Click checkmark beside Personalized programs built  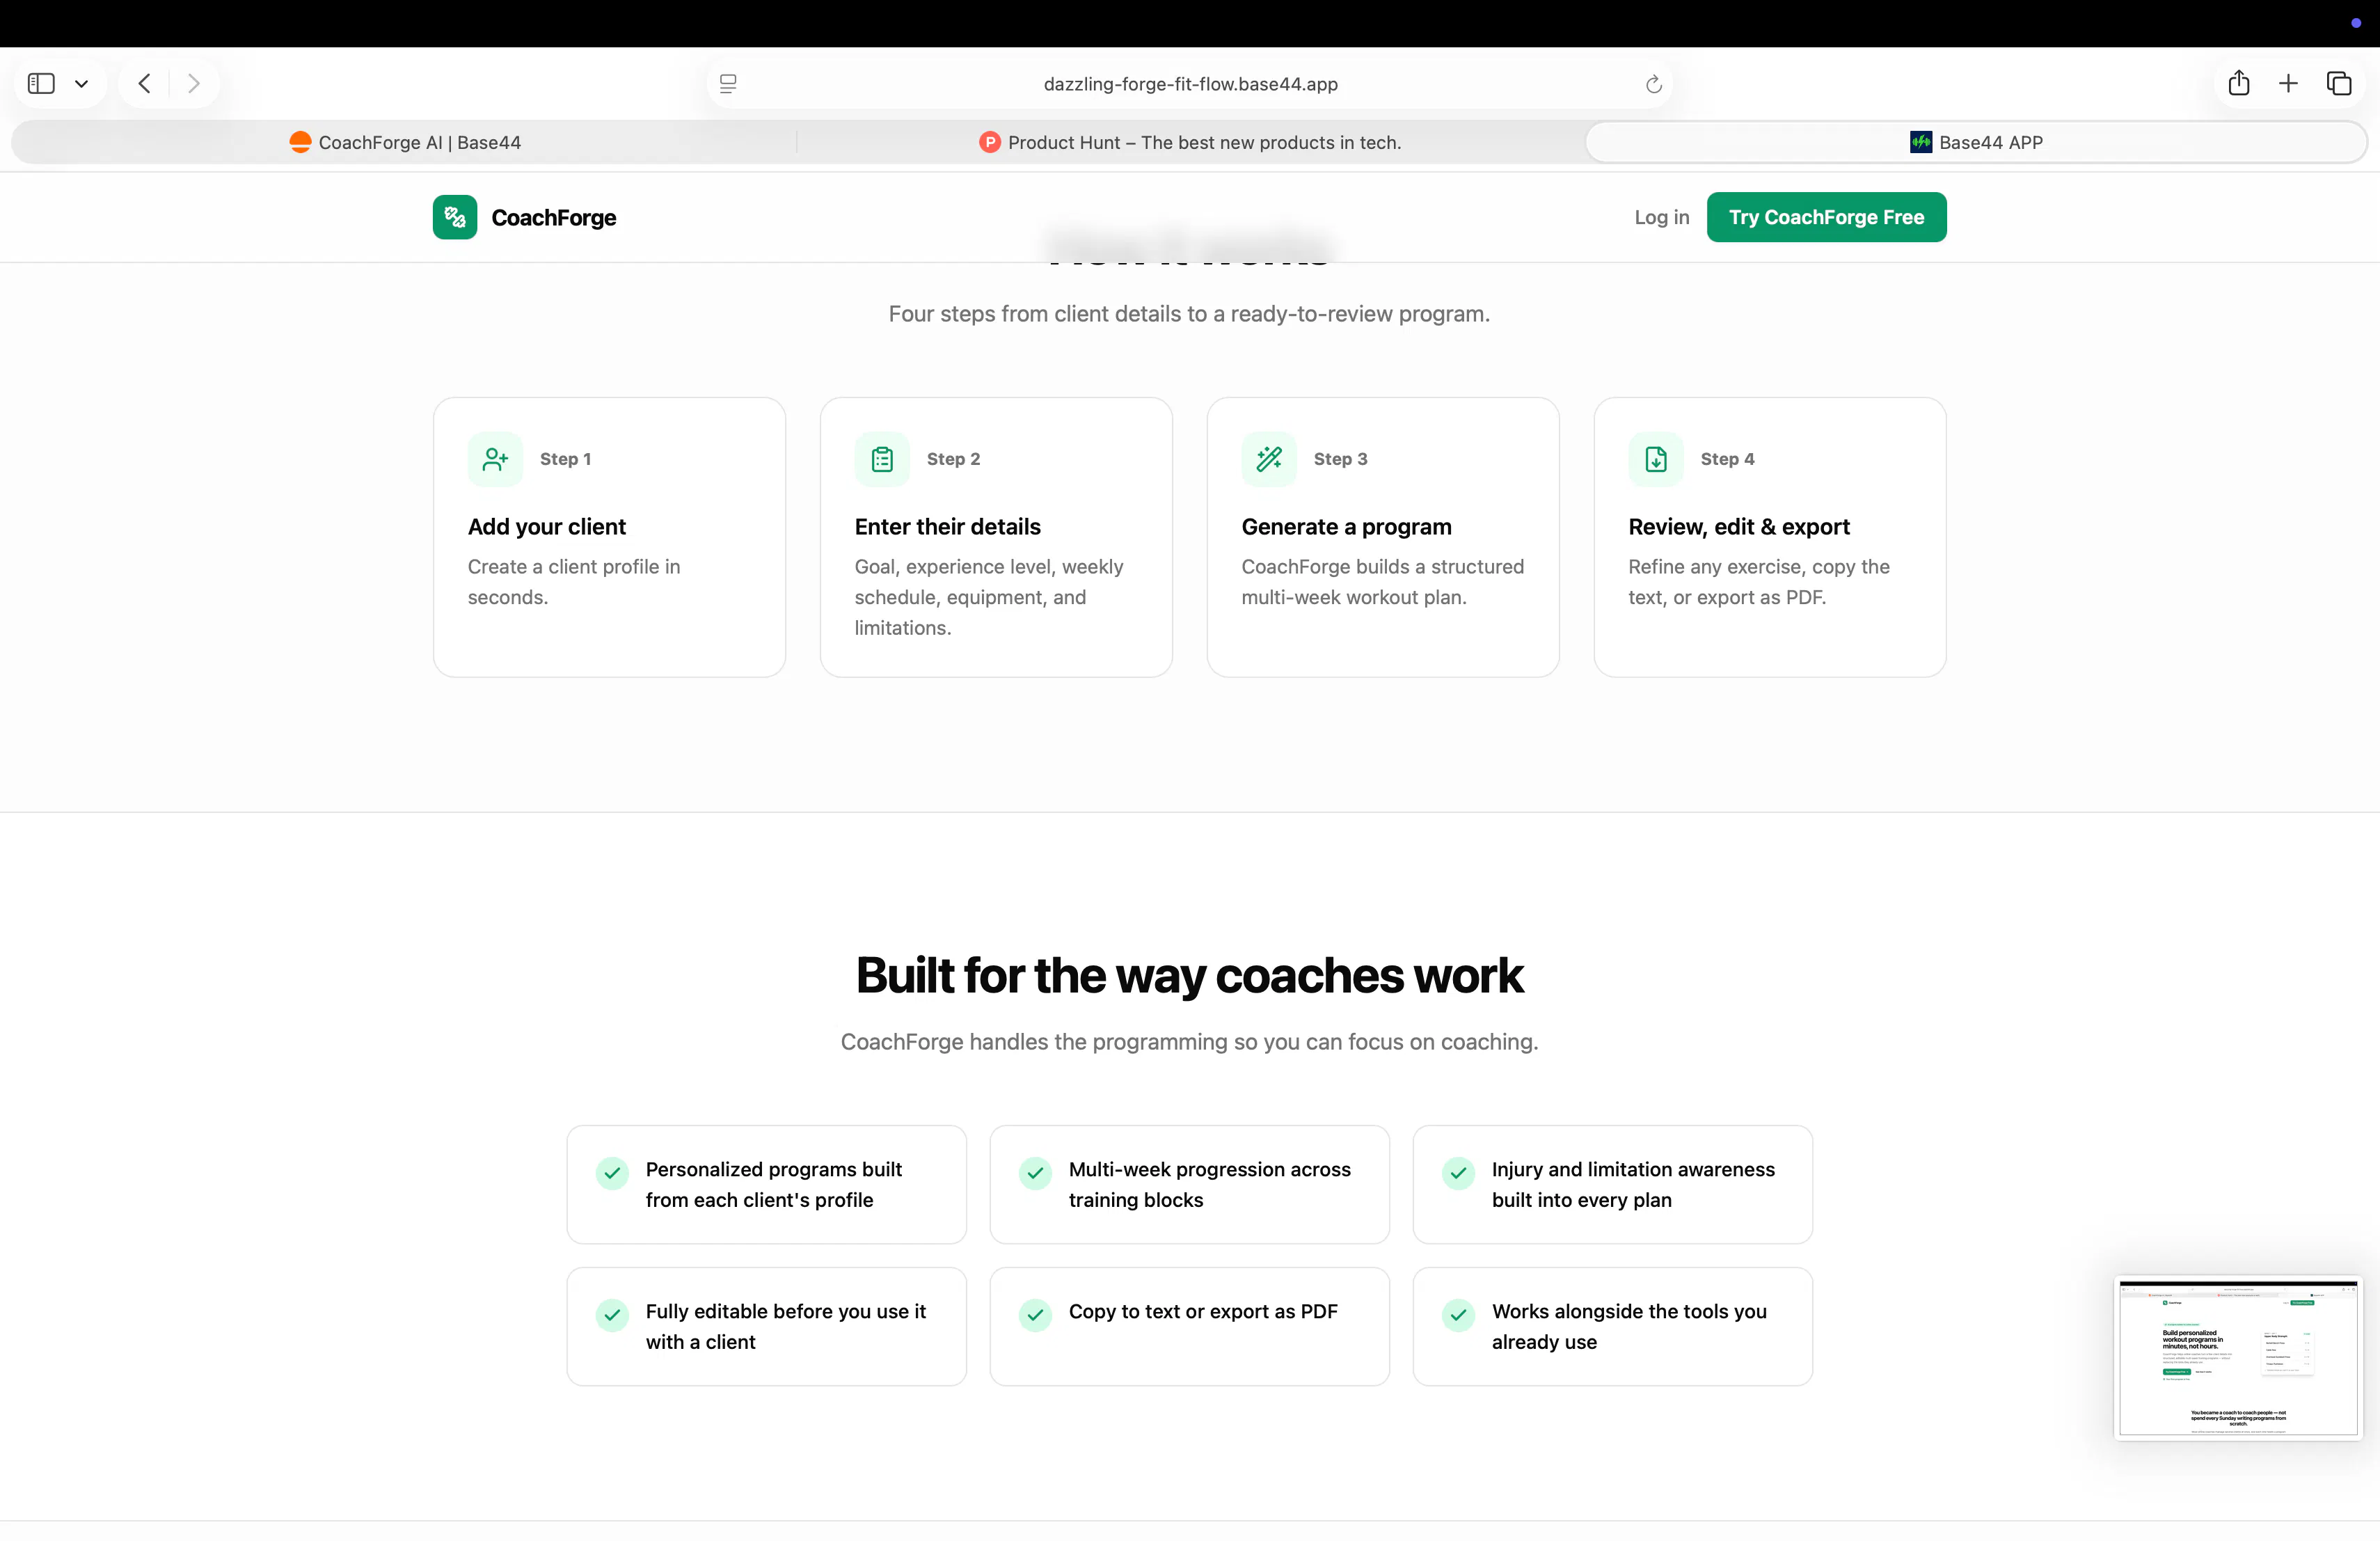612,1173
